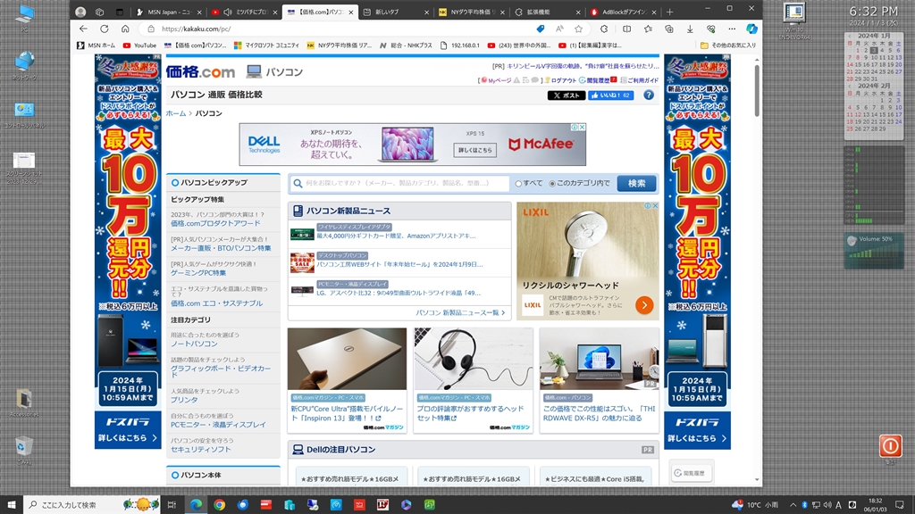Click the Dell 詳しくはこちら ad button
This screenshot has height=514, width=915.
coord(475,150)
